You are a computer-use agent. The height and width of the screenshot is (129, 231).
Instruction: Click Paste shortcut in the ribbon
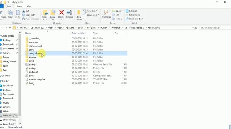pyautogui.click(x=30, y=19)
